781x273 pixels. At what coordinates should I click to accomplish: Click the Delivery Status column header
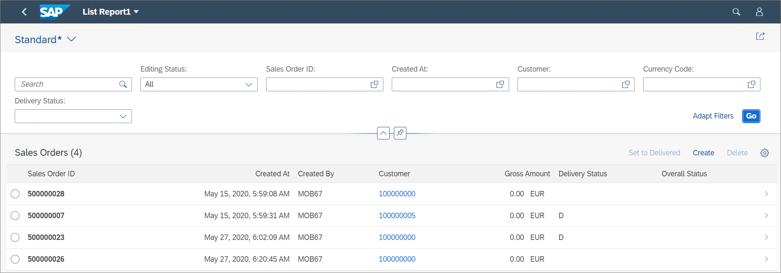point(582,174)
